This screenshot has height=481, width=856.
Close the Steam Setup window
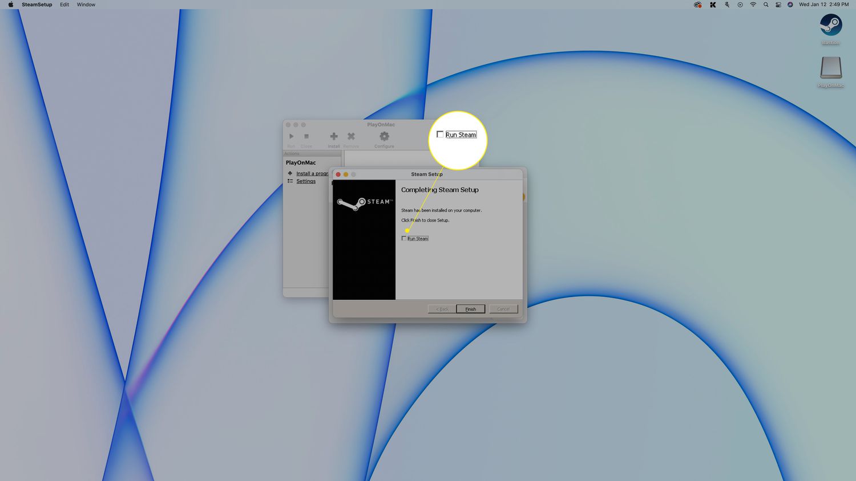(338, 174)
